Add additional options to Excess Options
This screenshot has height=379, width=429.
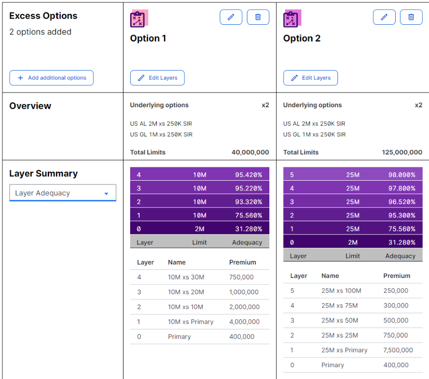(x=51, y=78)
